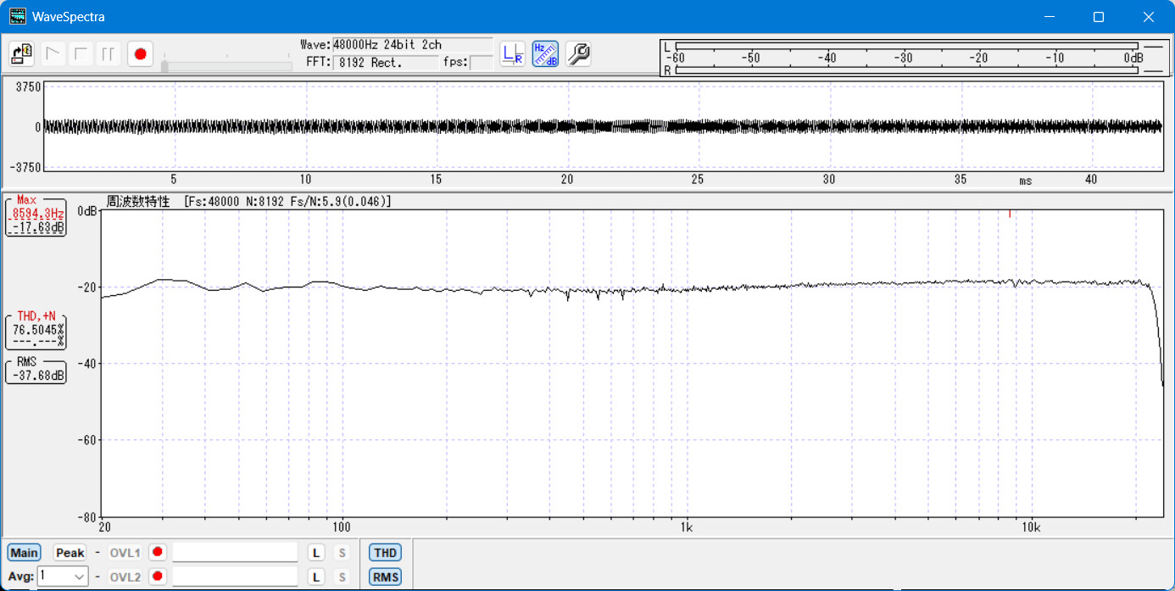Click the OVL1 overlay button
Viewport: 1175px width, 591px height.
pyautogui.click(x=125, y=553)
